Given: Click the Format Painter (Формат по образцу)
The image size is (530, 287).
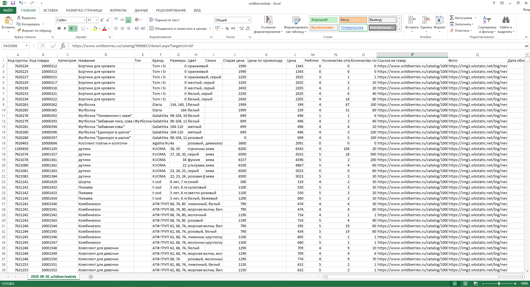Looking at the screenshot, I should pos(34,31).
